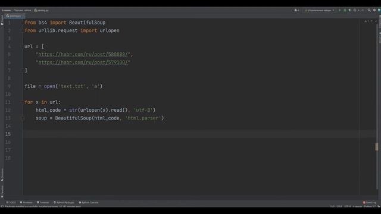381x214 pixels.
Task: Open the Terminal tool window
Action: click(x=43, y=202)
